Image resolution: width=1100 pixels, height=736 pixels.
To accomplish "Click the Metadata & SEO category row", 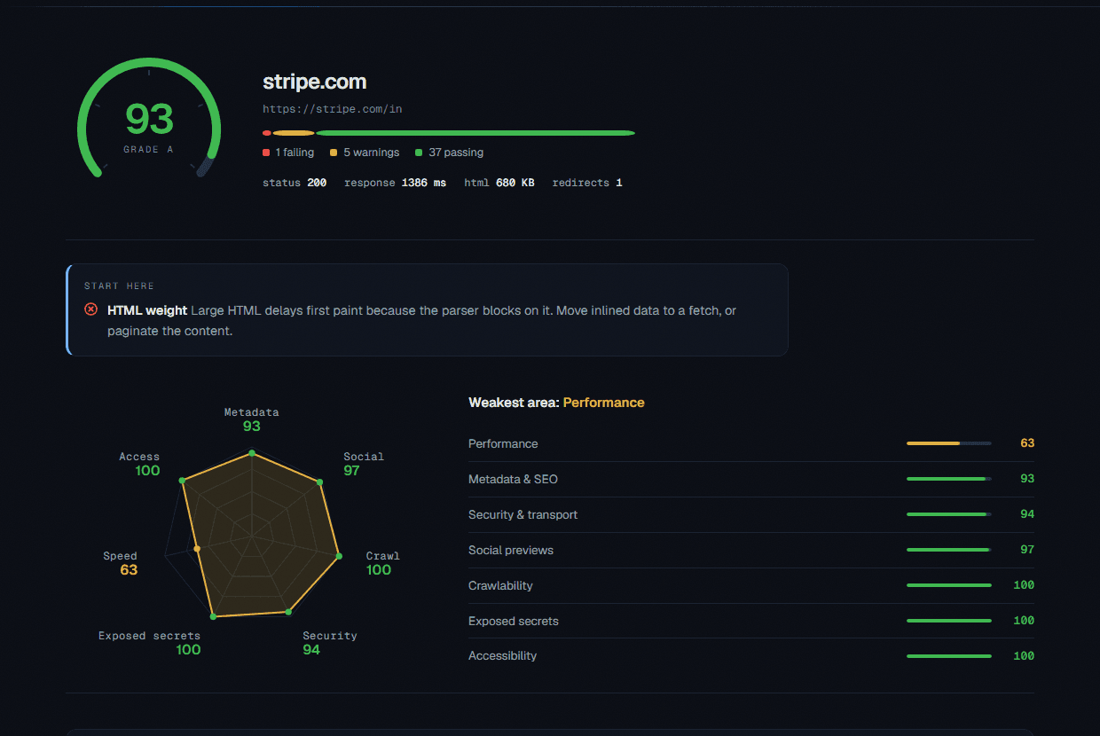I will (751, 479).
